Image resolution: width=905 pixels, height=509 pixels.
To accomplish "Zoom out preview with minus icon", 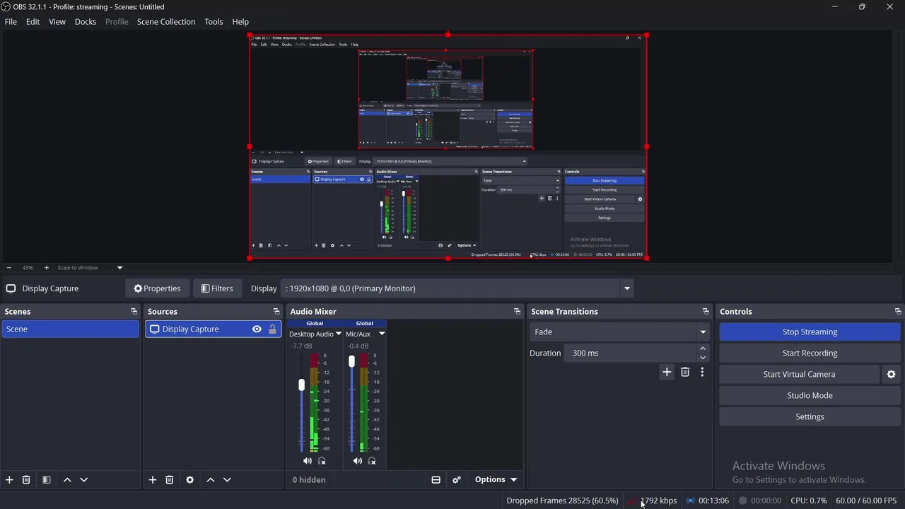I will tap(9, 268).
